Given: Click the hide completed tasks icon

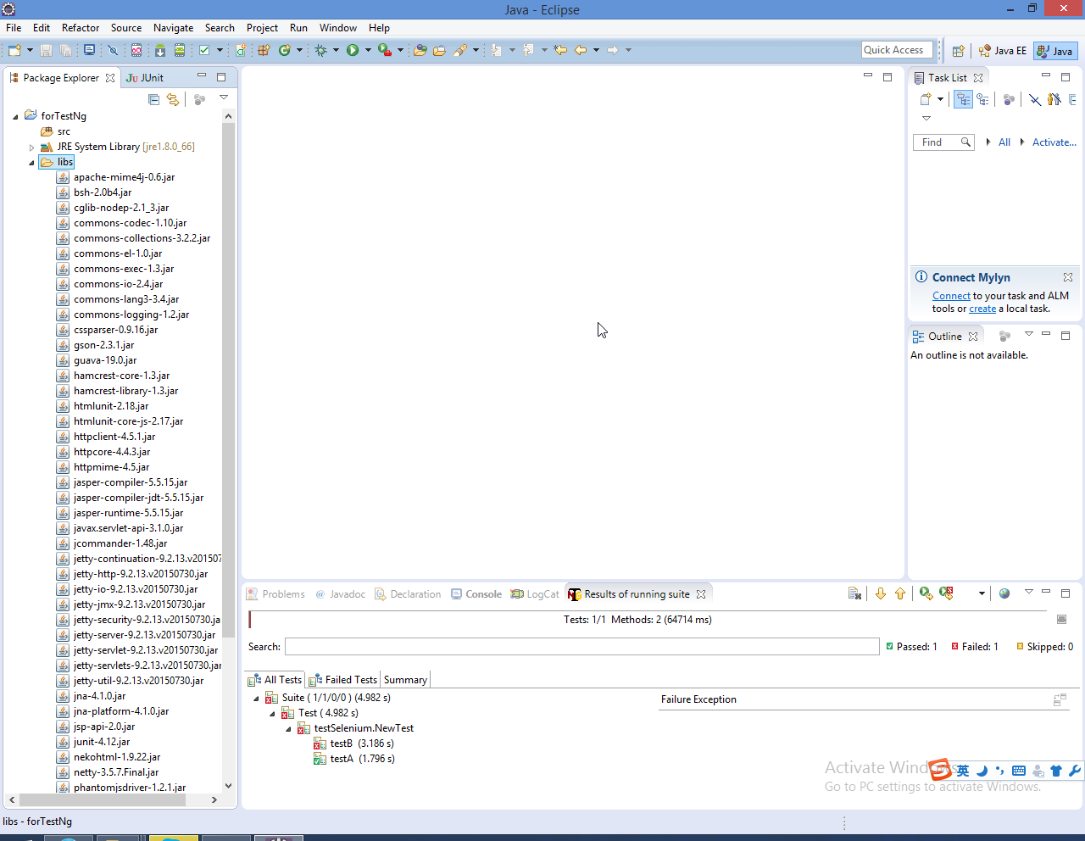Looking at the screenshot, I should [1035, 99].
